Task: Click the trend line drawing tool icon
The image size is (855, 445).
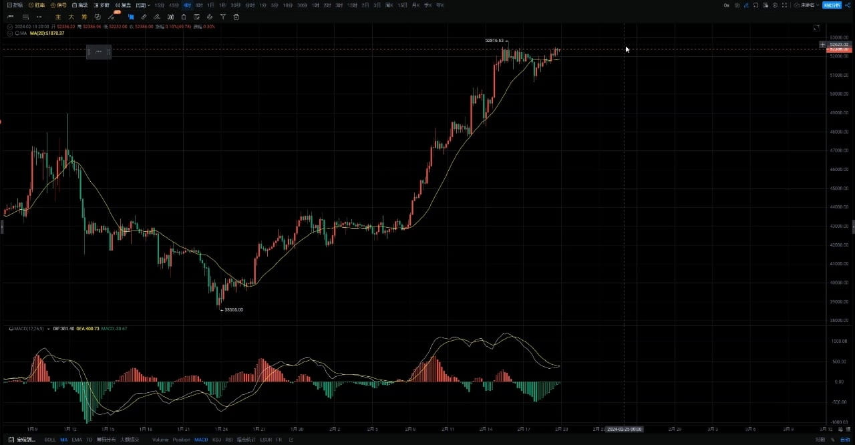Action: 10,17
